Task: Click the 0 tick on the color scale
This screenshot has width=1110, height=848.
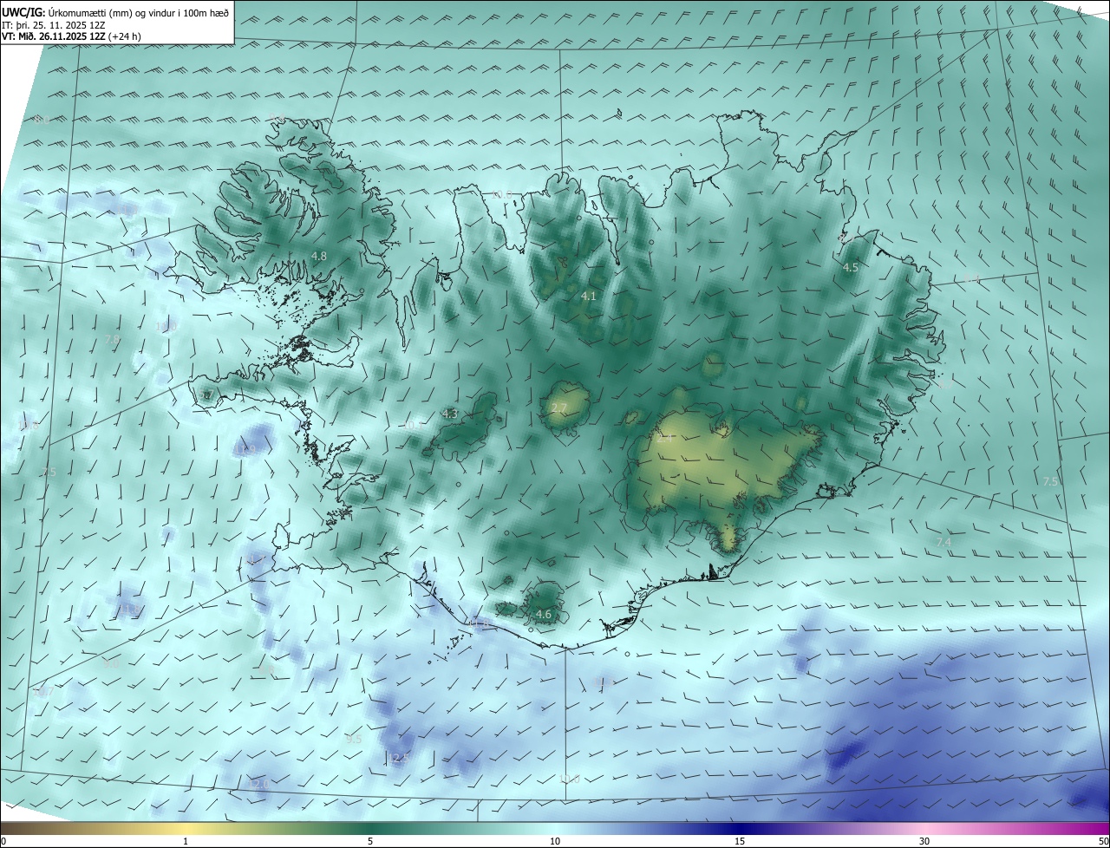Action: pyautogui.click(x=3, y=841)
